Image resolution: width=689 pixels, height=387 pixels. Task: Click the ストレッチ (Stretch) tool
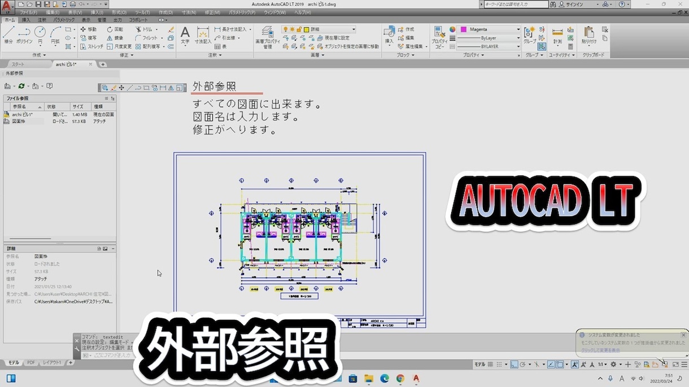point(91,46)
